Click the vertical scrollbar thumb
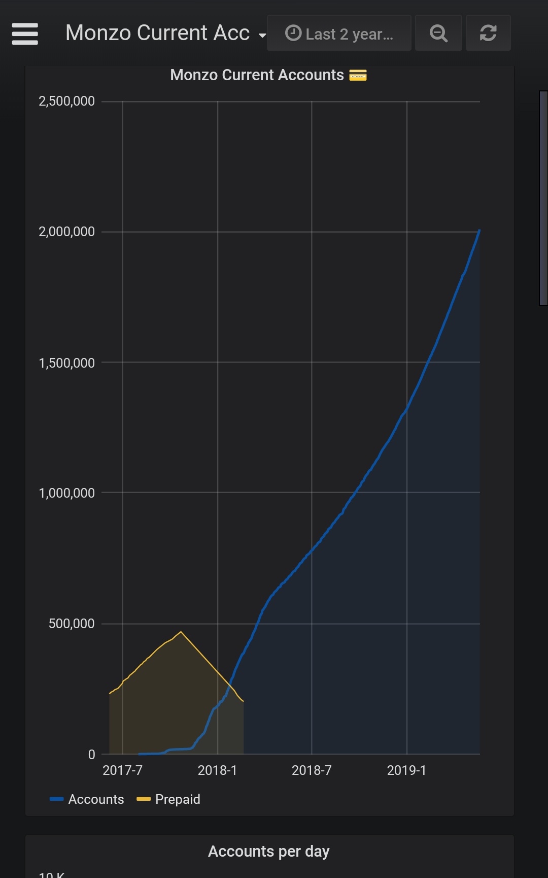This screenshot has height=878, width=548. 543,198
